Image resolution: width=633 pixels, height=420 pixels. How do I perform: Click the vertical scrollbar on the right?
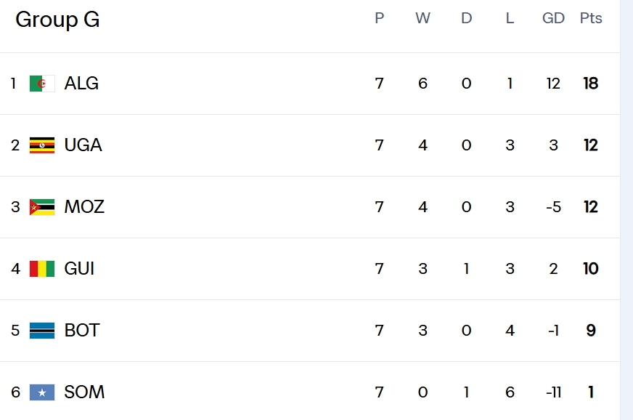point(626,210)
